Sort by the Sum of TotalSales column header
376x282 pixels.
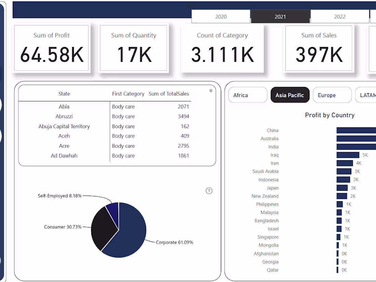(169, 93)
